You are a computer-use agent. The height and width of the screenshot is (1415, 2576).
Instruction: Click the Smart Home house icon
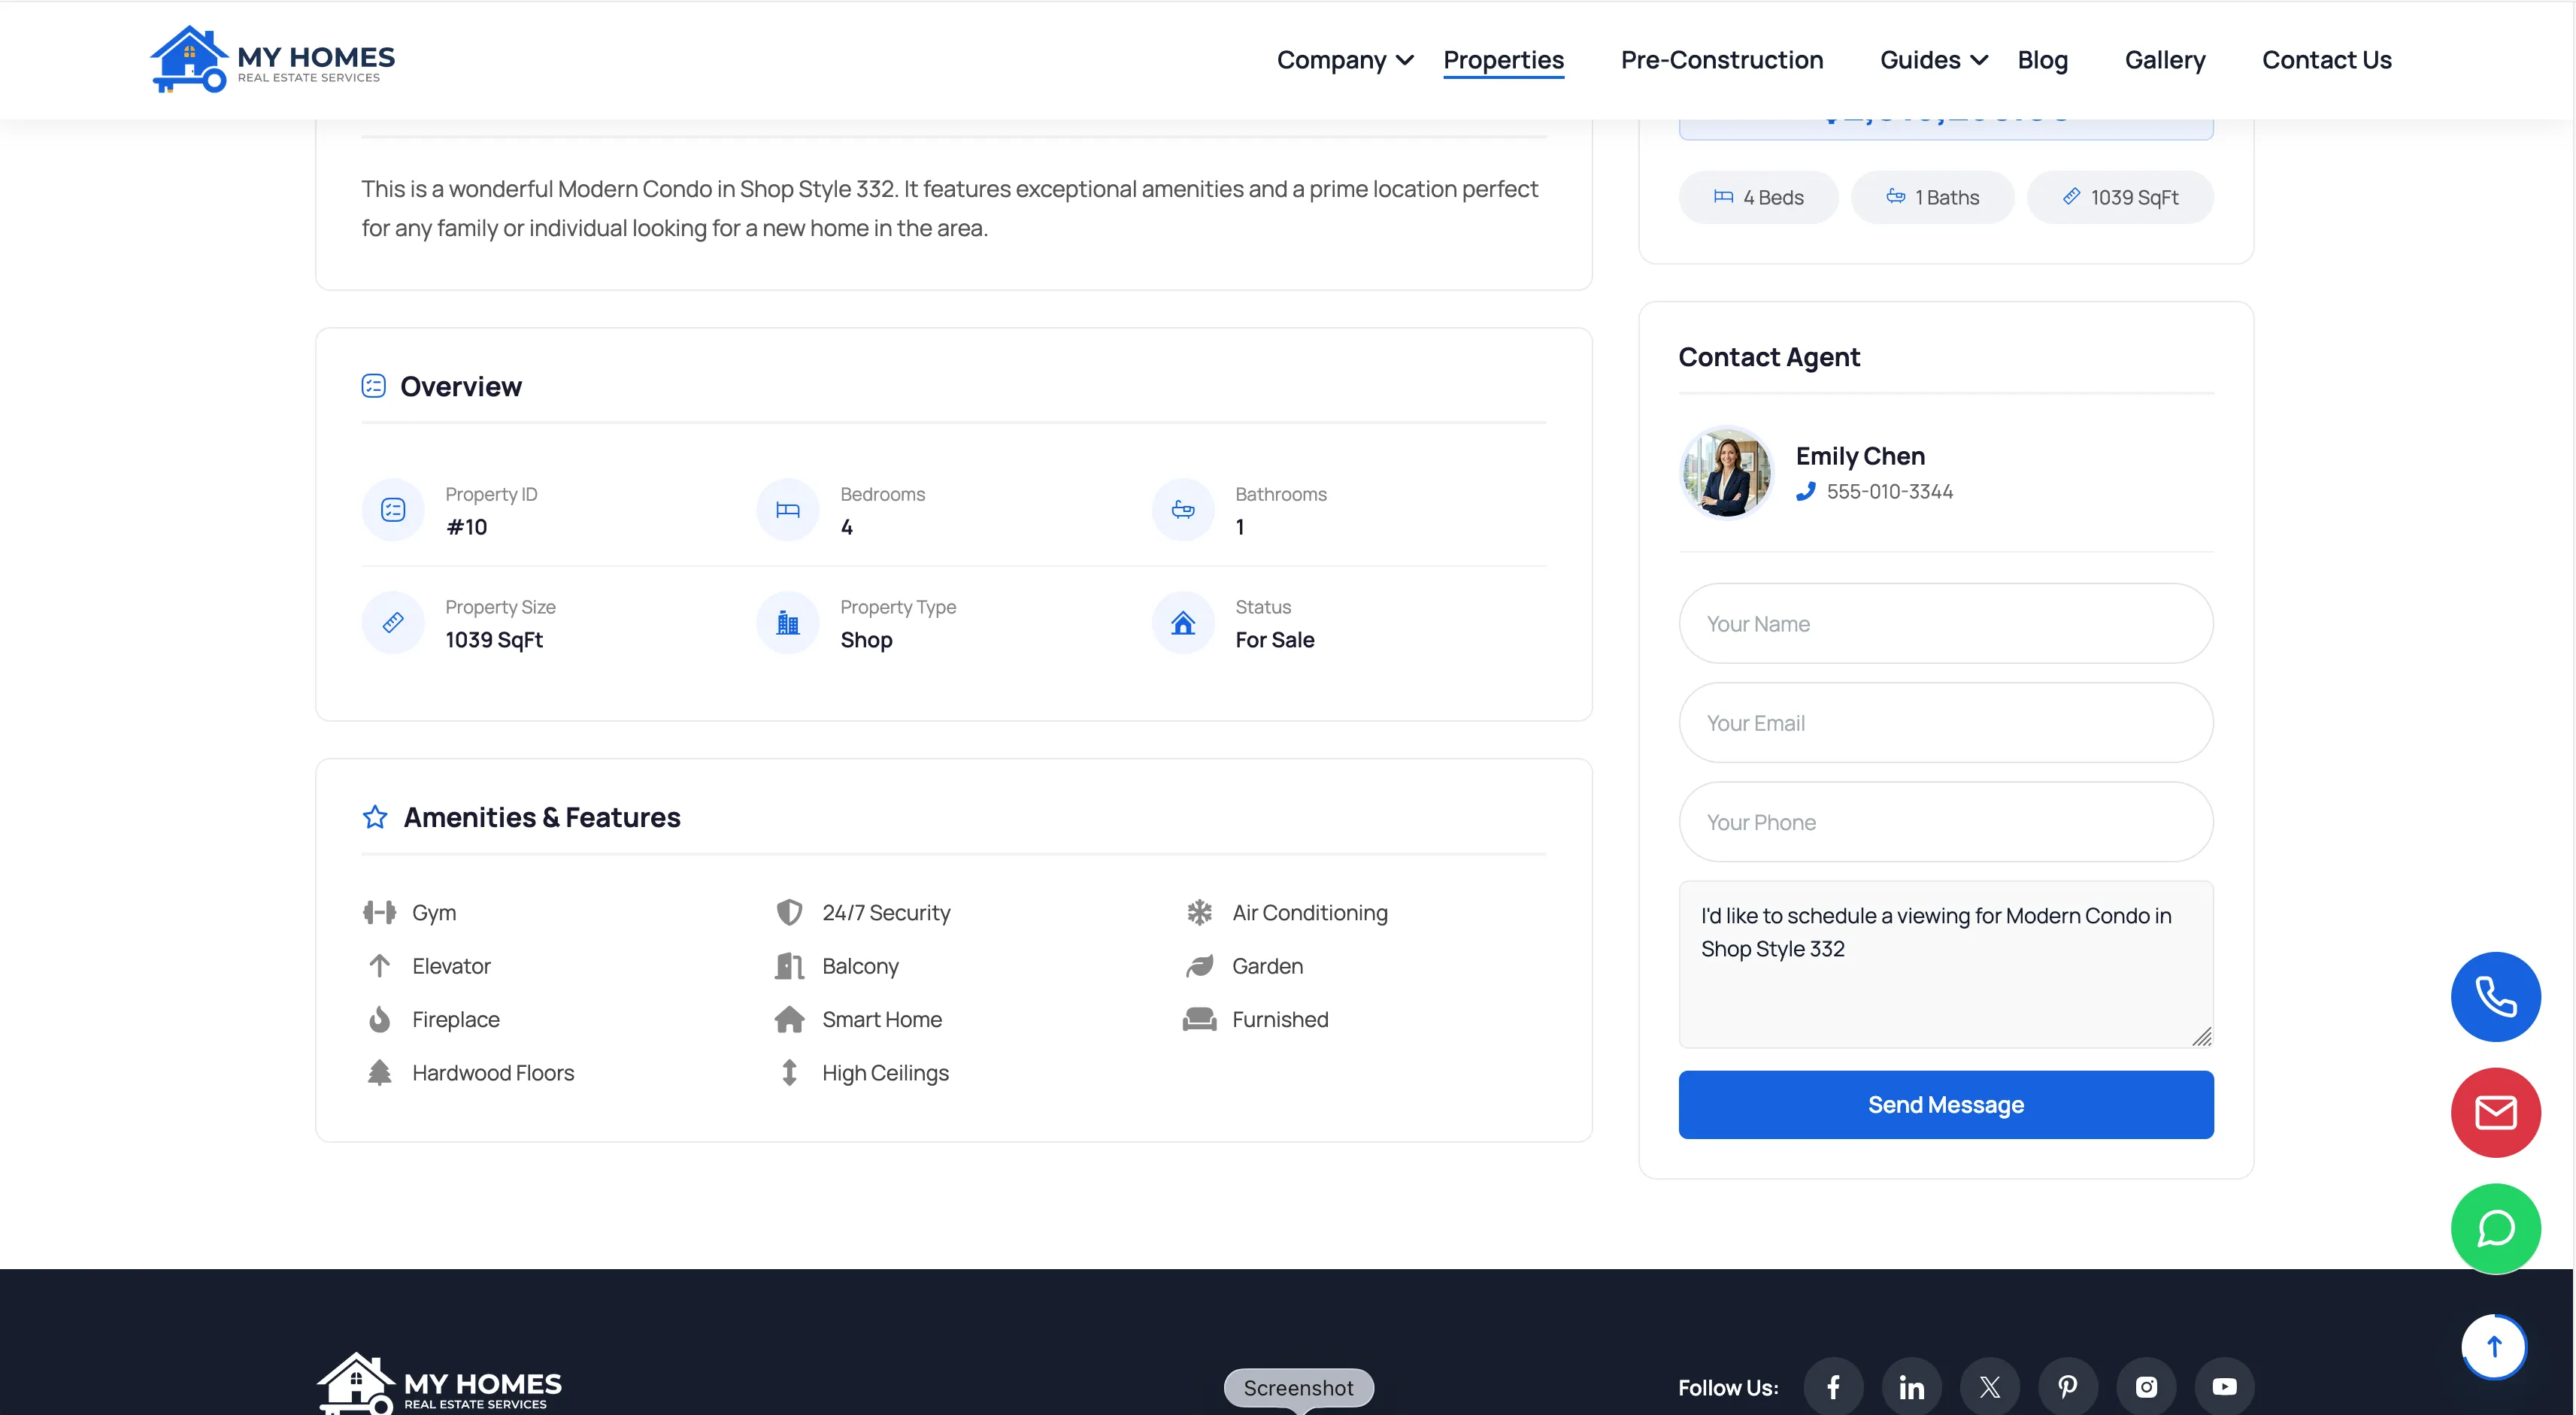(x=789, y=1019)
